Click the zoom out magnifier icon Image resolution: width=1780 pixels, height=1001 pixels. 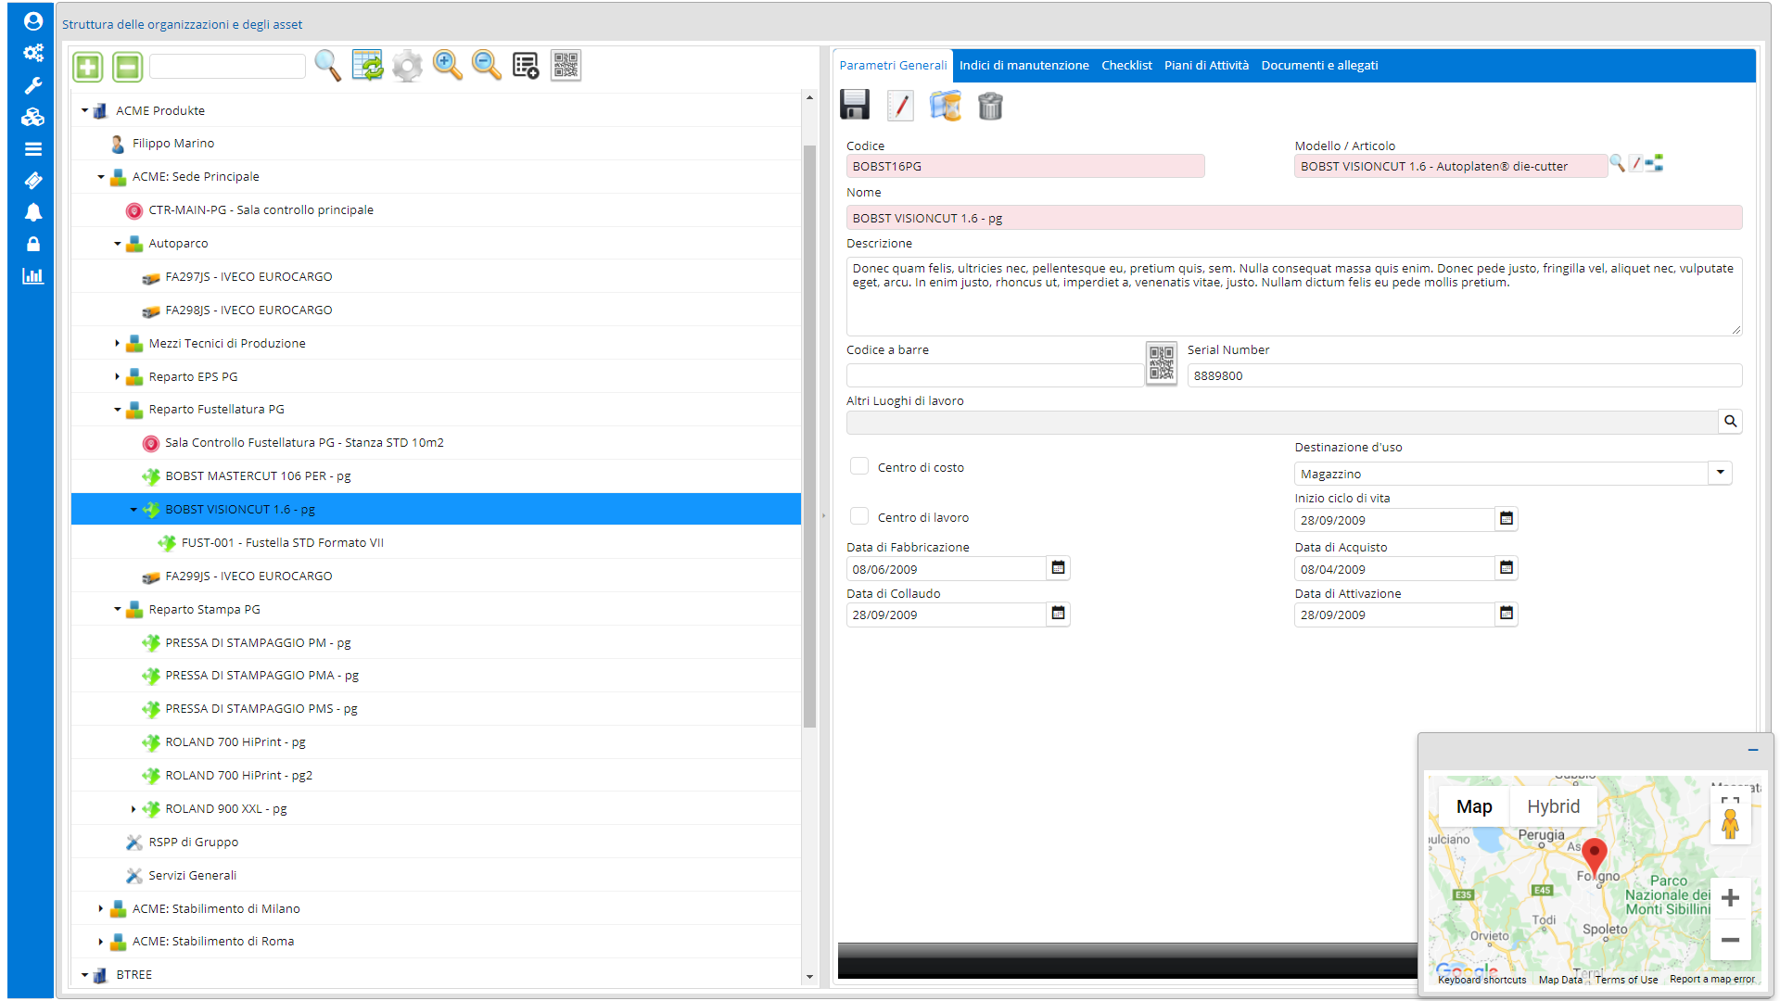click(x=486, y=66)
